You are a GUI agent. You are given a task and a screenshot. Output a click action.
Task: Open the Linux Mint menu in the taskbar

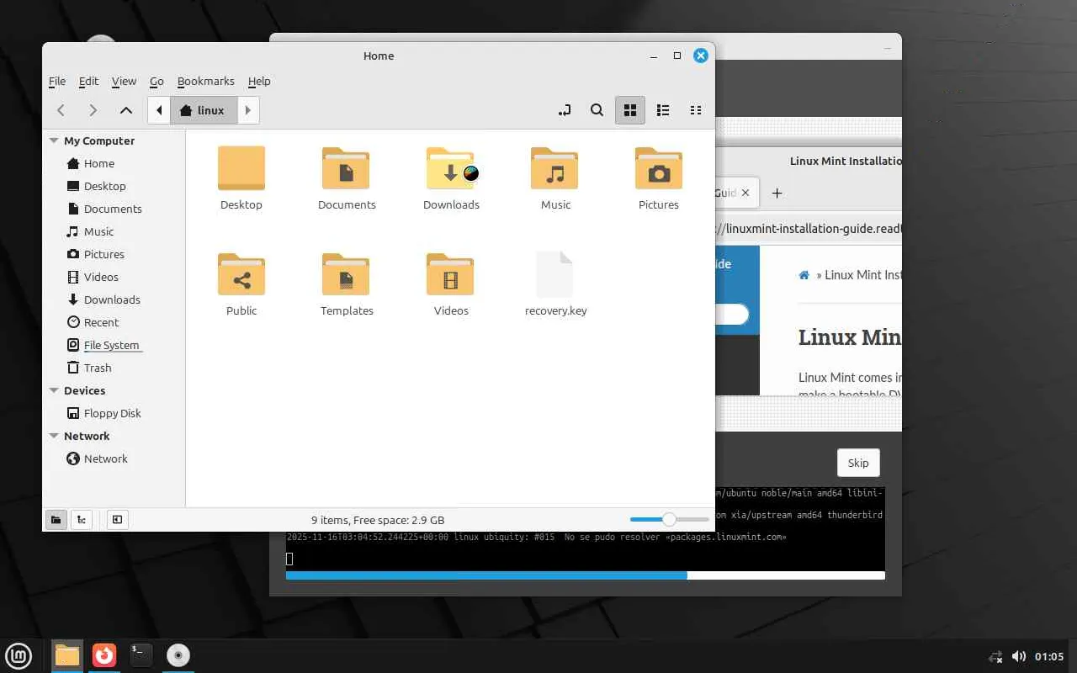(x=19, y=655)
